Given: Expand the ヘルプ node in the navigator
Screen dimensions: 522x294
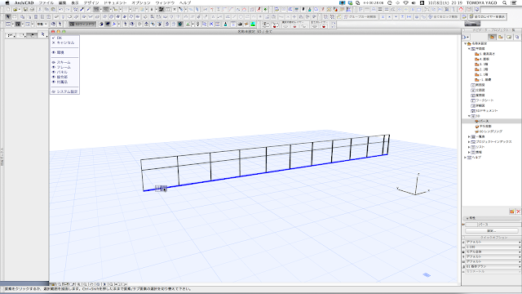Looking at the screenshot, I should click(466, 158).
